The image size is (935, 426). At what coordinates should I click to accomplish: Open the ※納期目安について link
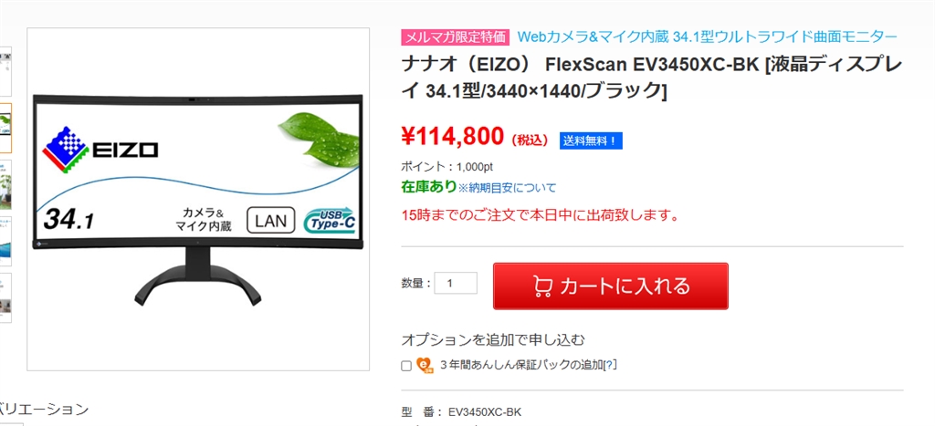[507, 188]
